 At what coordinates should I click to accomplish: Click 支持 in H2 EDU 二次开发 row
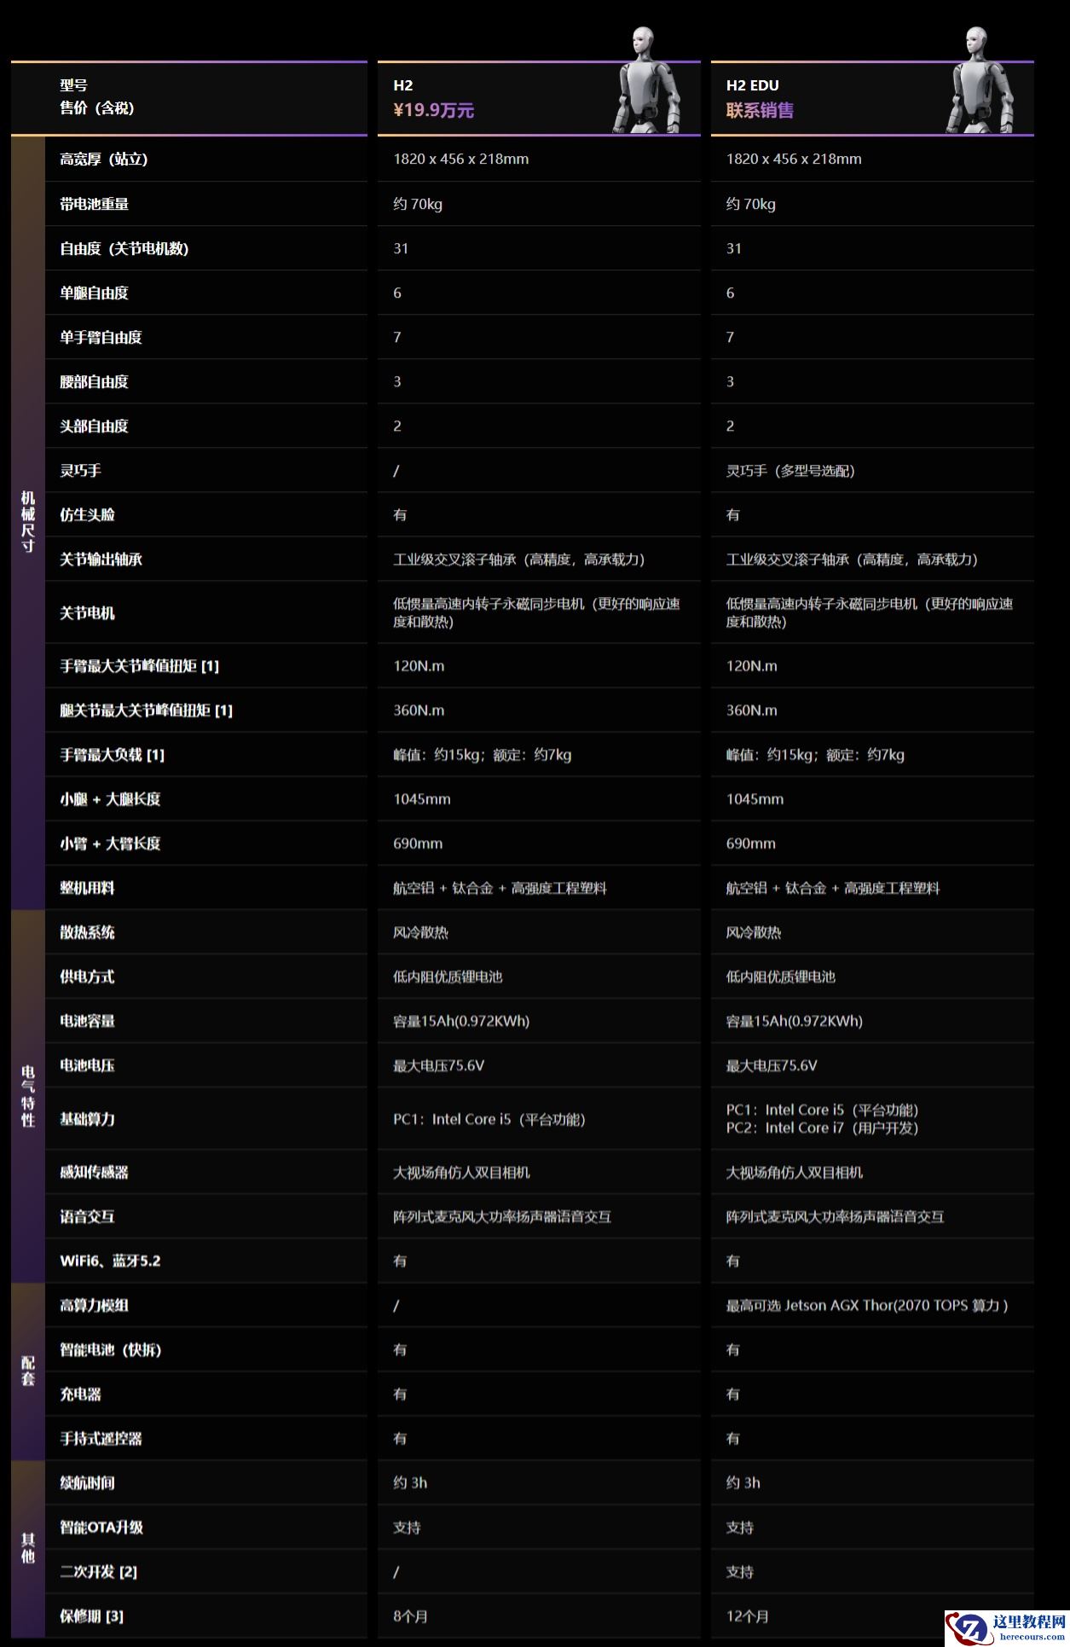[740, 1571]
